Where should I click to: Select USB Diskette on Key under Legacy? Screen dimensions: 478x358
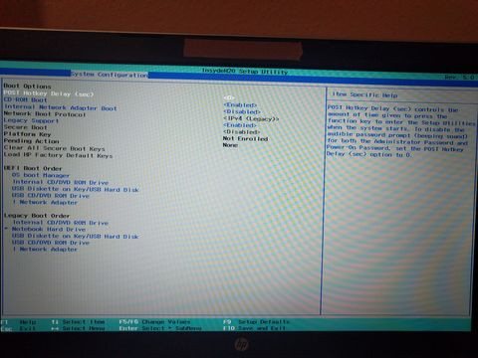(x=76, y=236)
